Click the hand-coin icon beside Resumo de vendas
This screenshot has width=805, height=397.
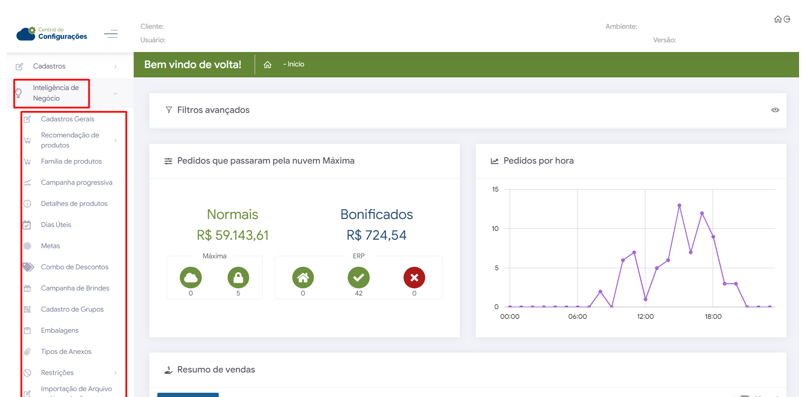tap(168, 370)
